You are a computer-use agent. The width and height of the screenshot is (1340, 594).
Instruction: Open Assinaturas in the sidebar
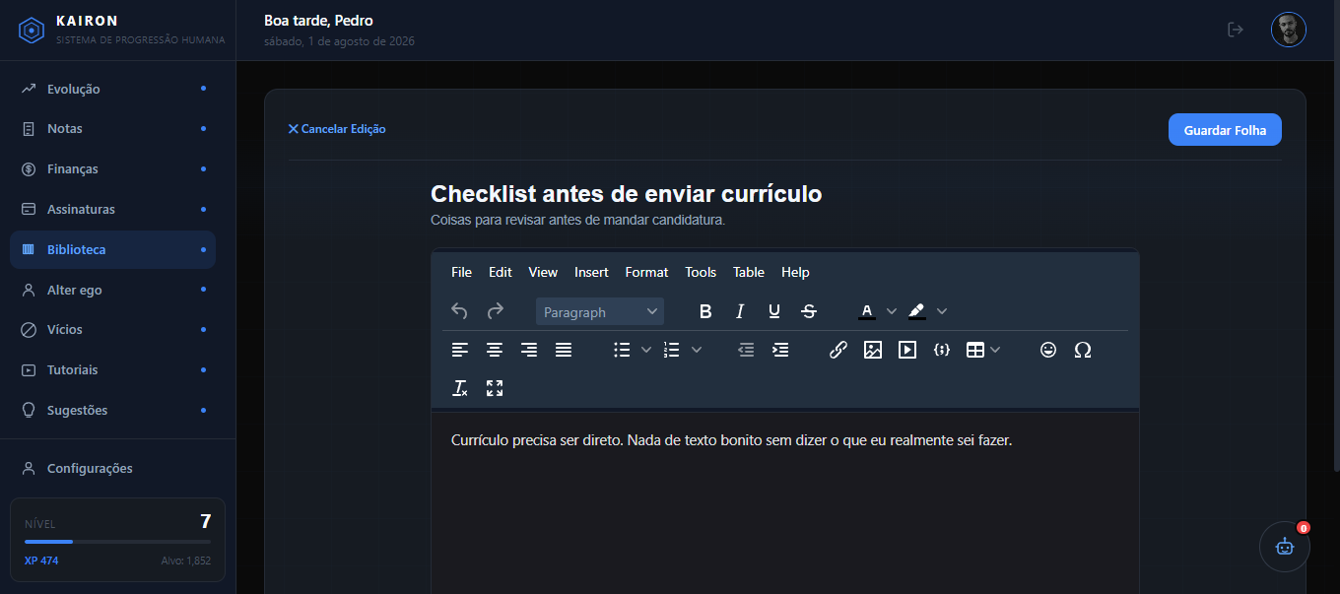click(x=112, y=210)
